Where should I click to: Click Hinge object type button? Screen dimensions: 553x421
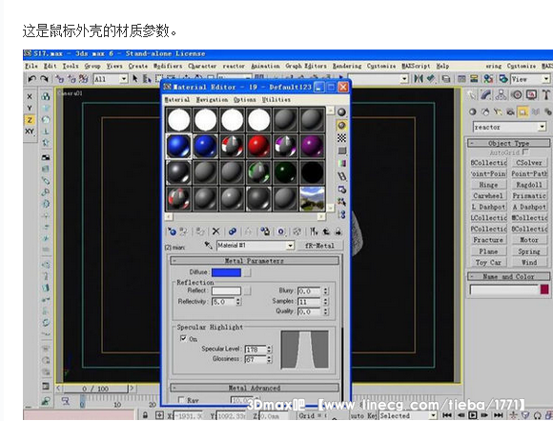point(488,185)
